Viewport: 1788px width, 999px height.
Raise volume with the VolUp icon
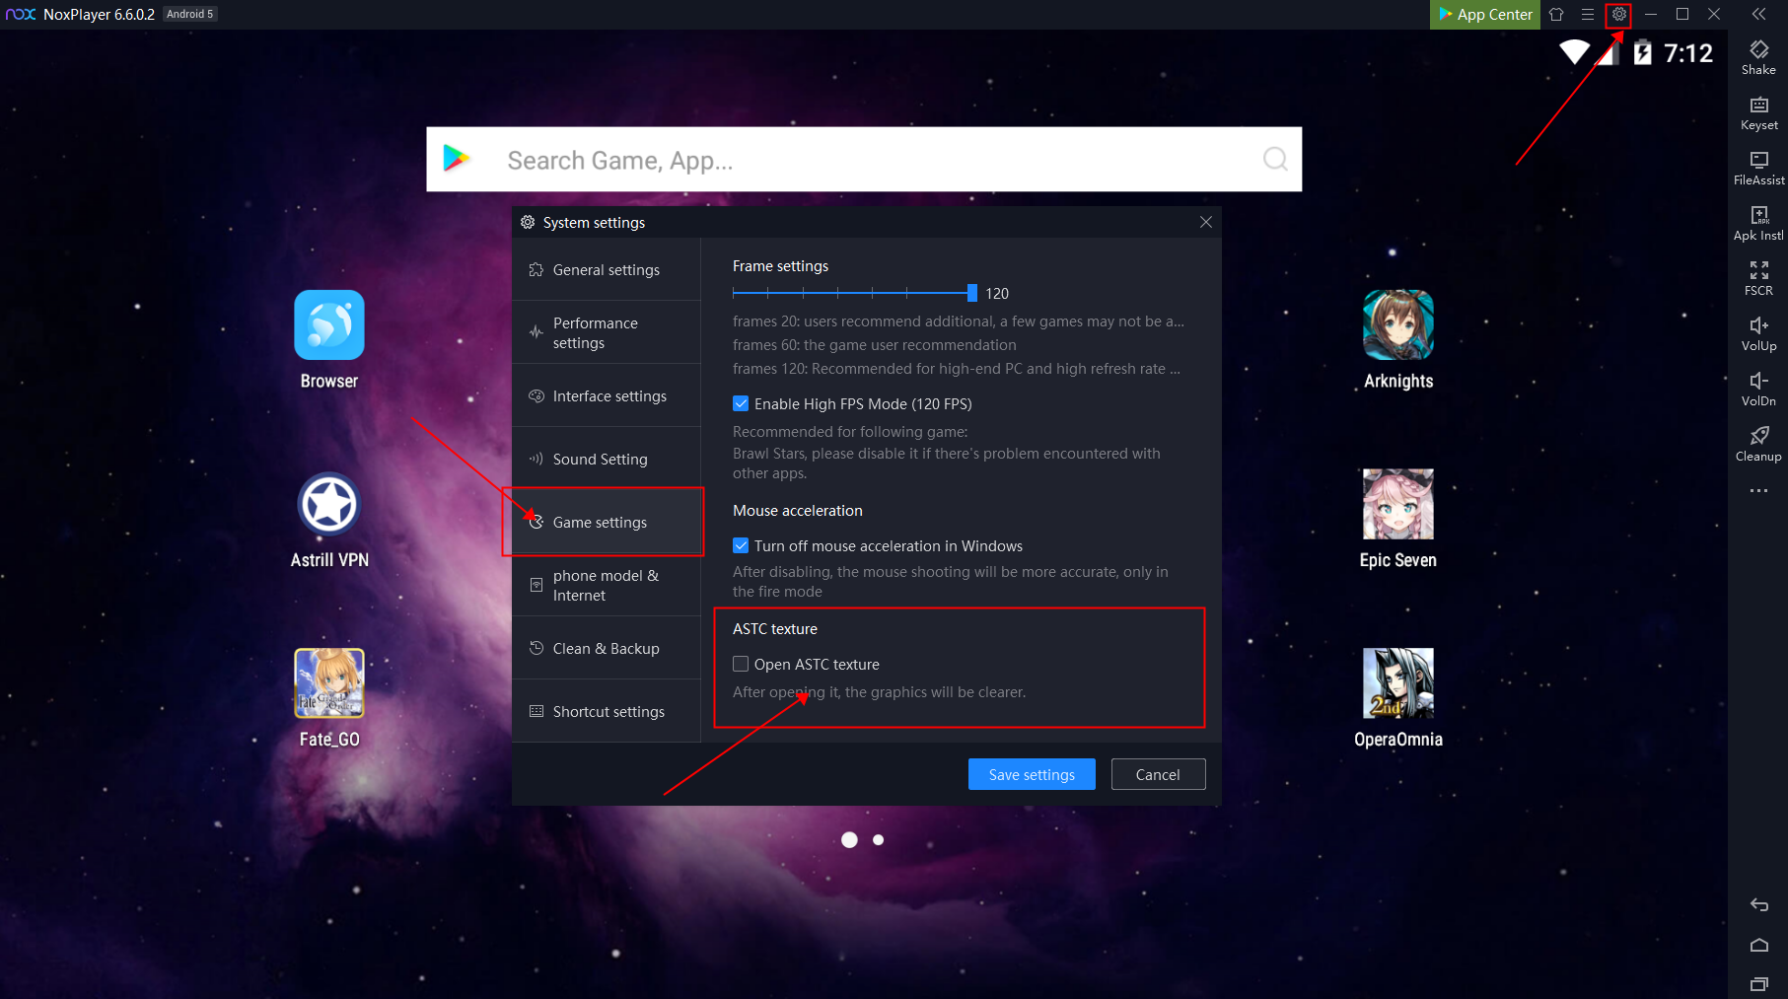tap(1758, 331)
